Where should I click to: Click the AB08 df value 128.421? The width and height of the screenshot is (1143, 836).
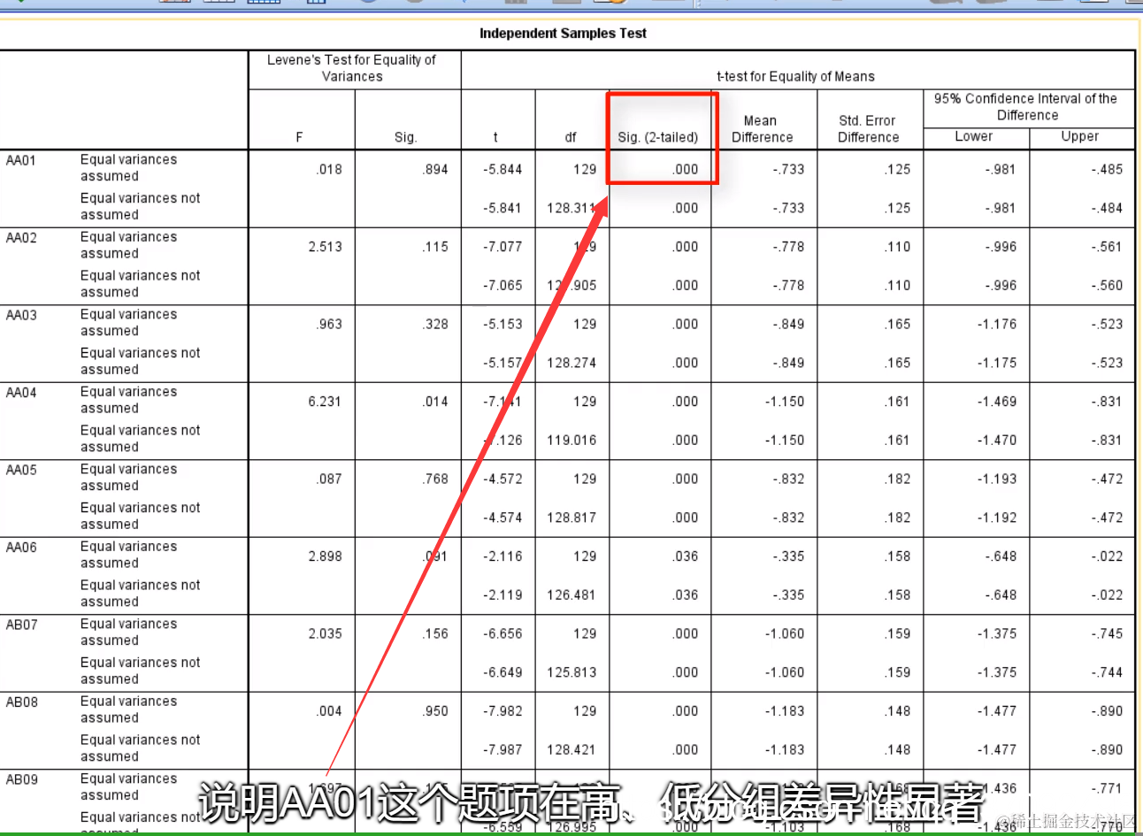pos(571,750)
